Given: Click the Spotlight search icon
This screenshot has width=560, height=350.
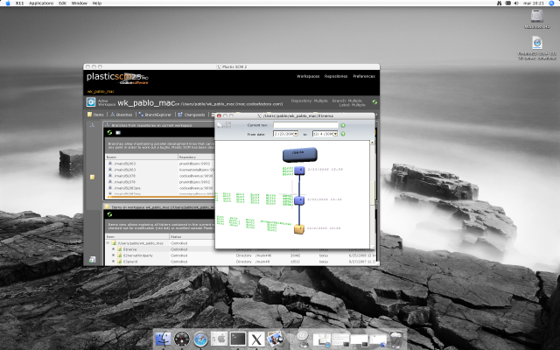Looking at the screenshot, I should click(551, 3).
